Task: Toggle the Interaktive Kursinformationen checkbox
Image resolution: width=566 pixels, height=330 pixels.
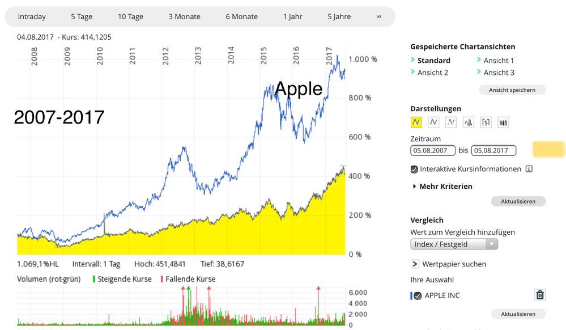Action: [415, 169]
